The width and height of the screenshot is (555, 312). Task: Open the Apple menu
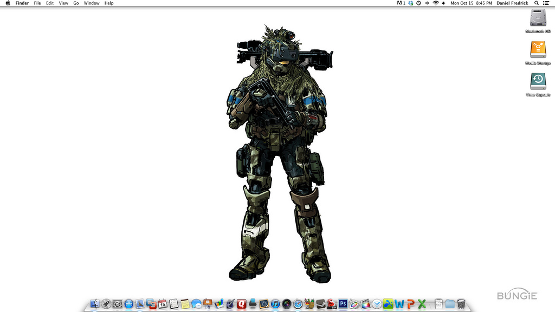click(8, 3)
